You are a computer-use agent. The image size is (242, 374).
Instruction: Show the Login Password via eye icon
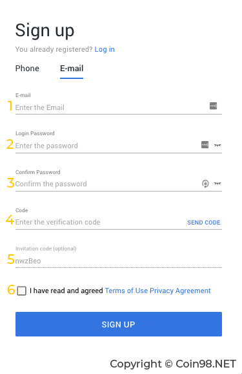(217, 145)
